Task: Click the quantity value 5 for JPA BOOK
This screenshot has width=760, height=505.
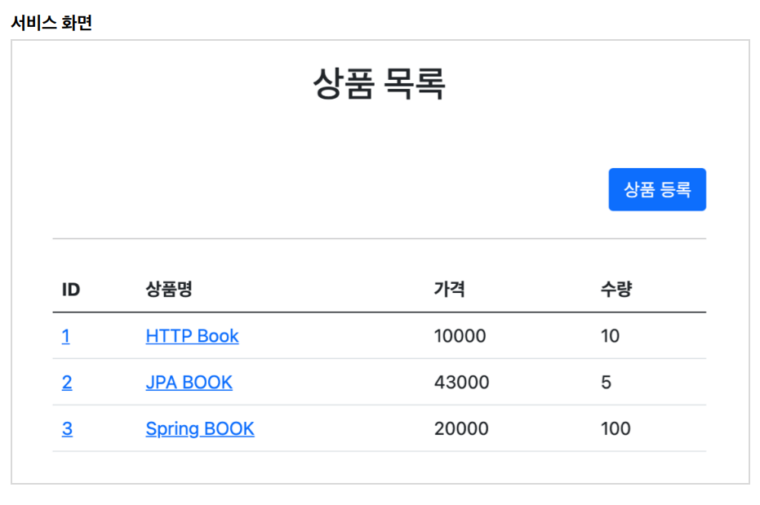Action: pos(606,383)
